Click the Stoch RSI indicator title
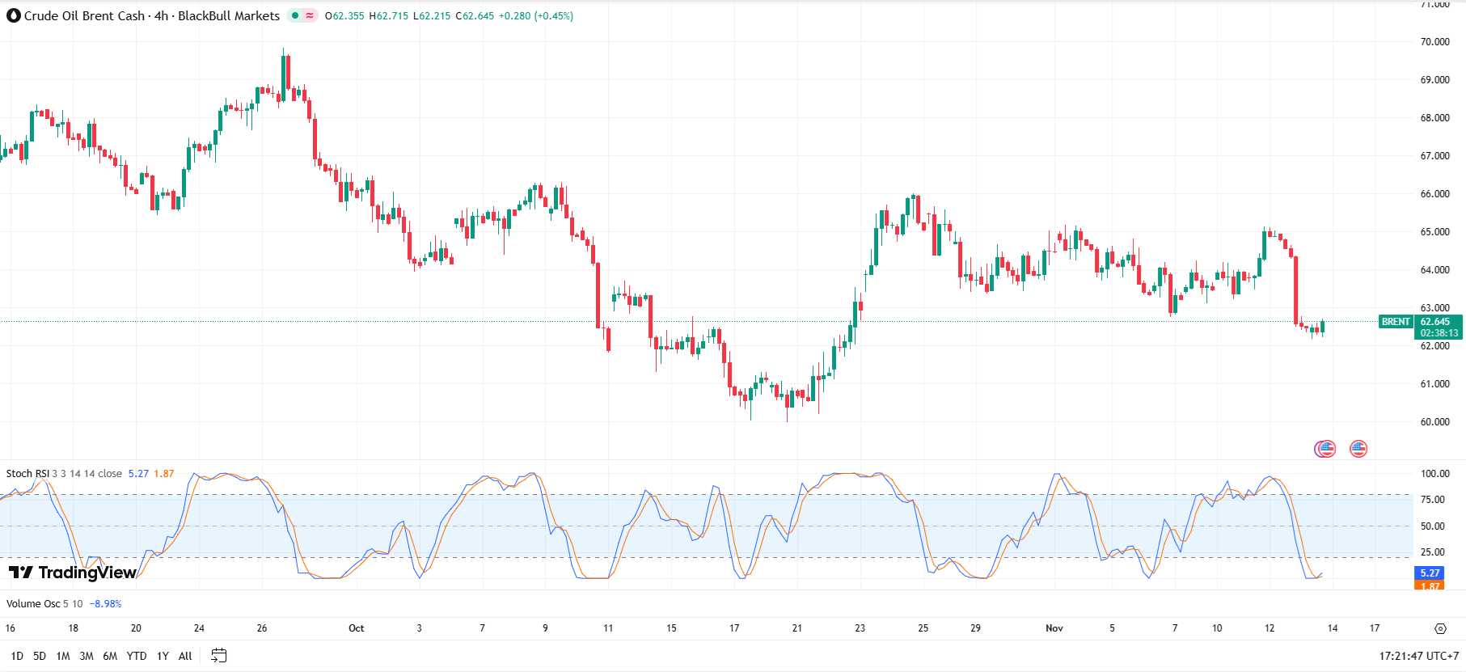Screen dimensions: 1466x672 click(27, 474)
